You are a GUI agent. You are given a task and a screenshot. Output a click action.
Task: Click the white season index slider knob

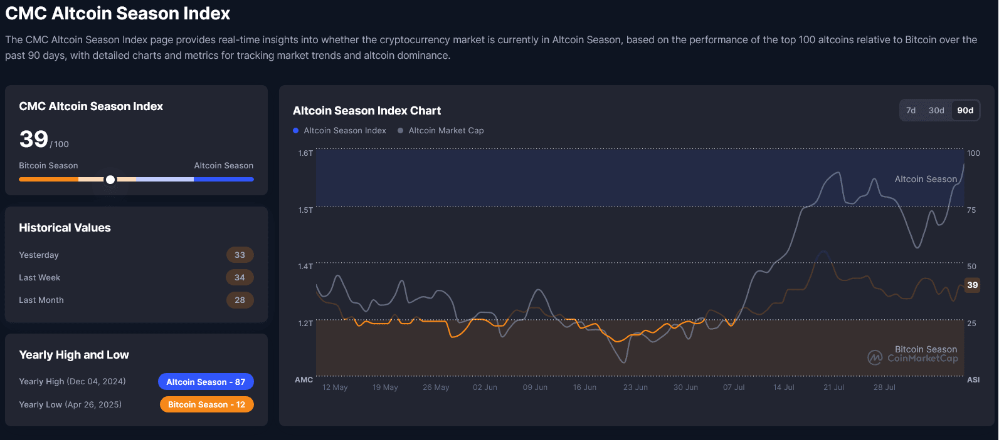tap(110, 180)
